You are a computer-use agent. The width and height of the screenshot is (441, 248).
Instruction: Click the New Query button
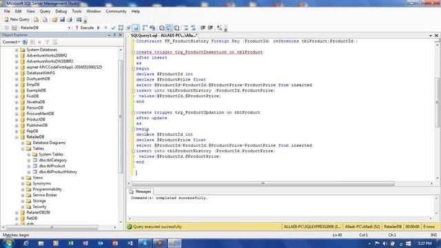coord(17,19)
